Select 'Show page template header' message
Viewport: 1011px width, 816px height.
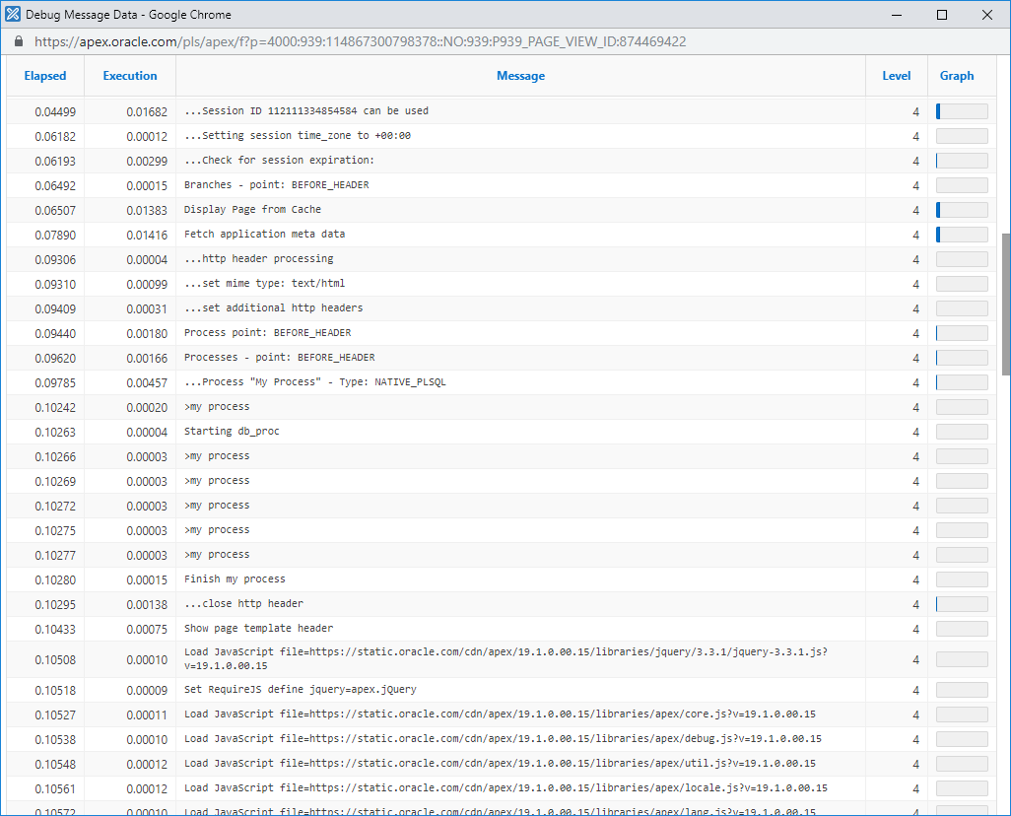click(x=258, y=629)
